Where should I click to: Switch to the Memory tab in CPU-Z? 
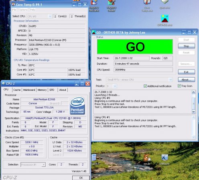[42, 90]
